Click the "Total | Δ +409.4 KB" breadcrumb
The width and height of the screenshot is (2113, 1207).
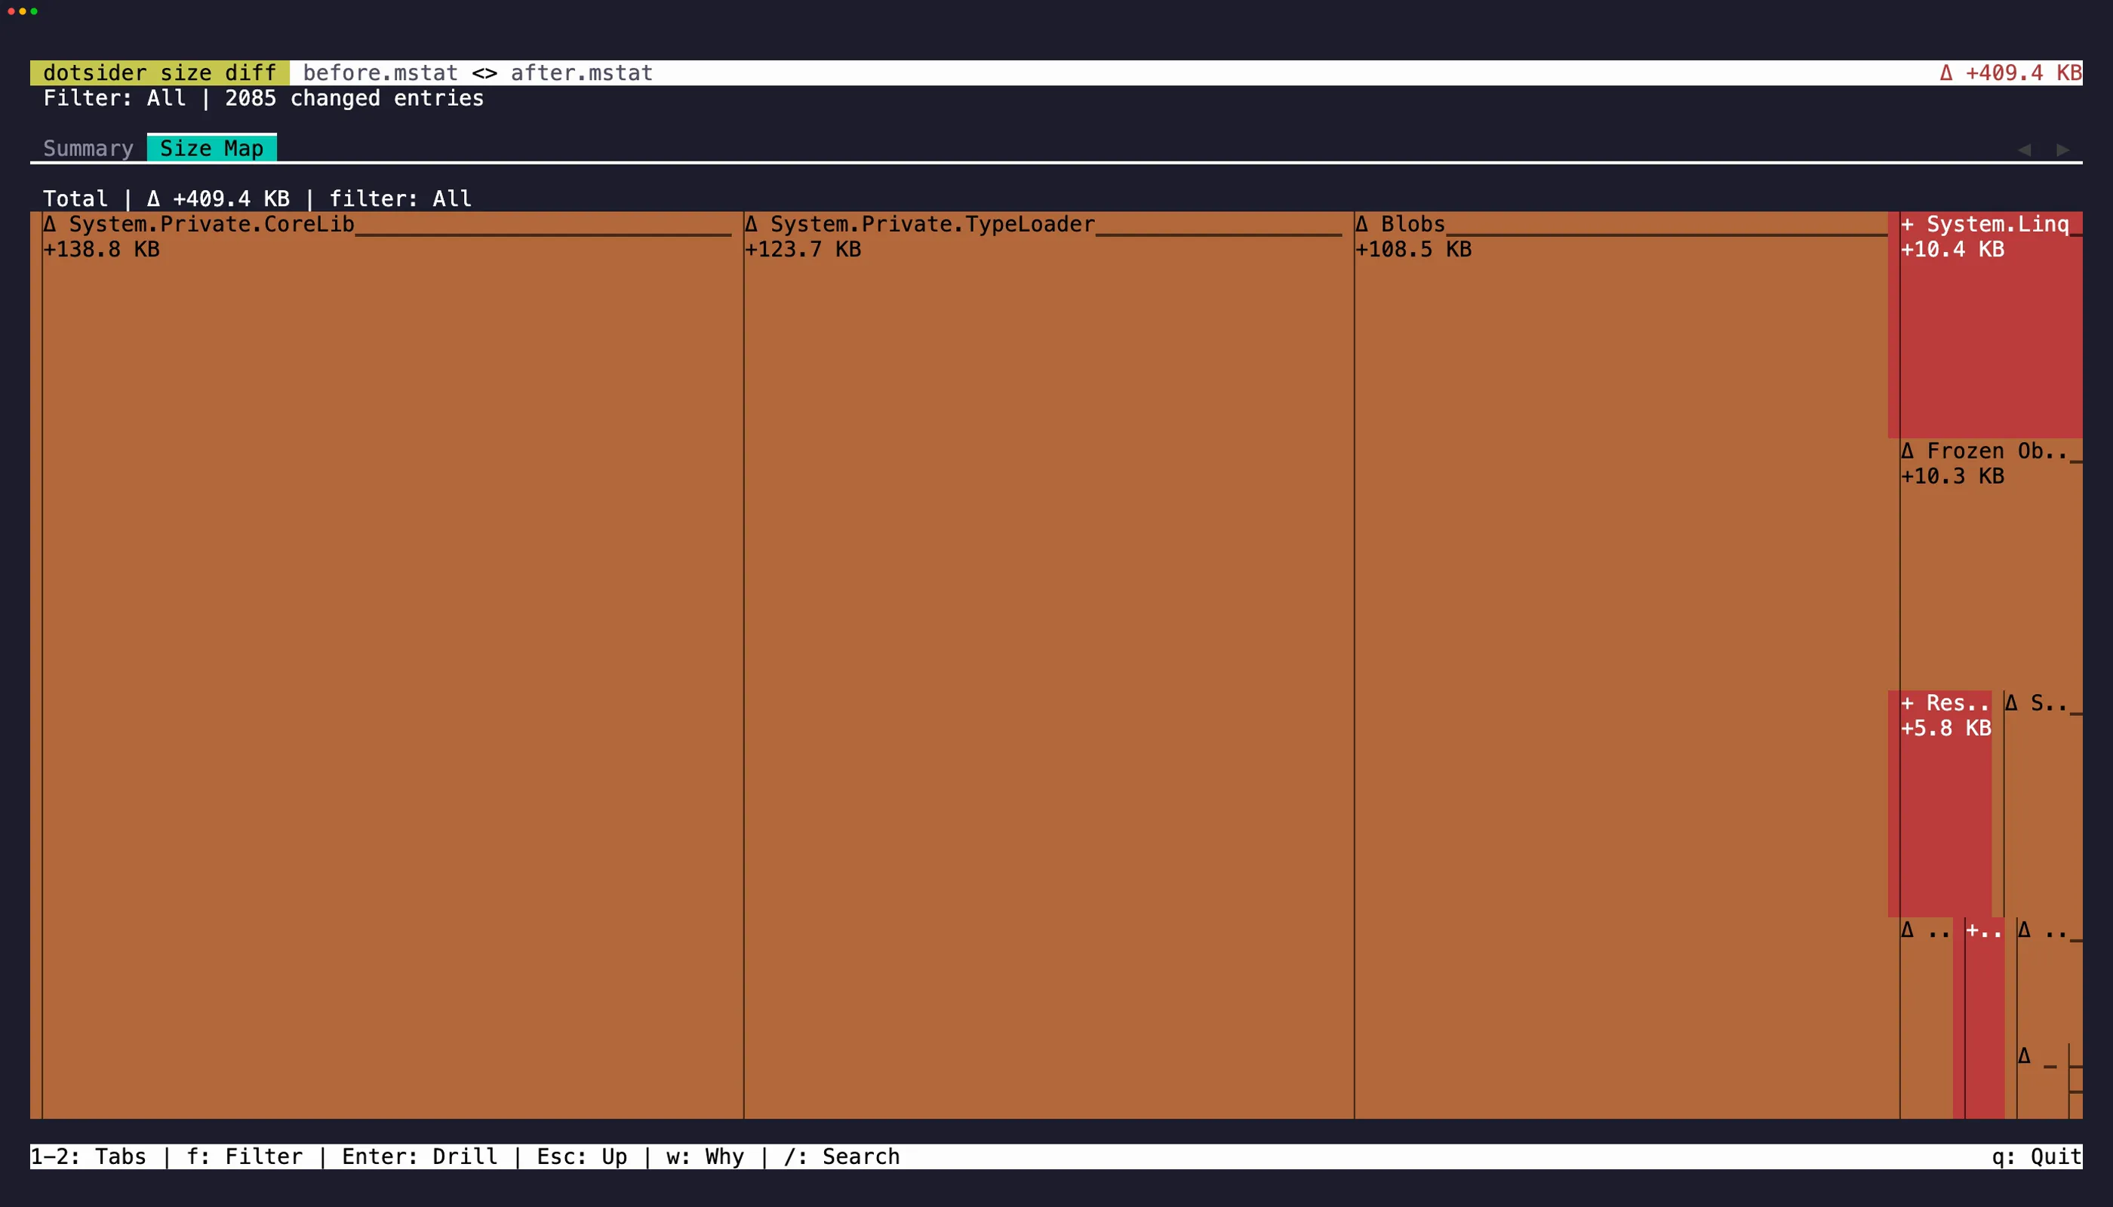tap(167, 199)
